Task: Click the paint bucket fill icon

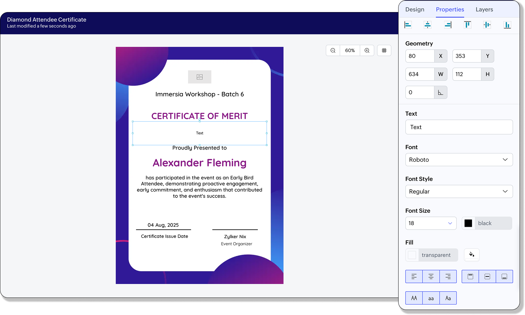Action: tap(472, 255)
